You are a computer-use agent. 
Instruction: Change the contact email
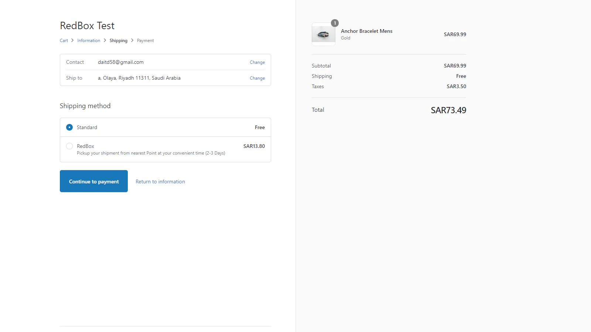point(257,62)
